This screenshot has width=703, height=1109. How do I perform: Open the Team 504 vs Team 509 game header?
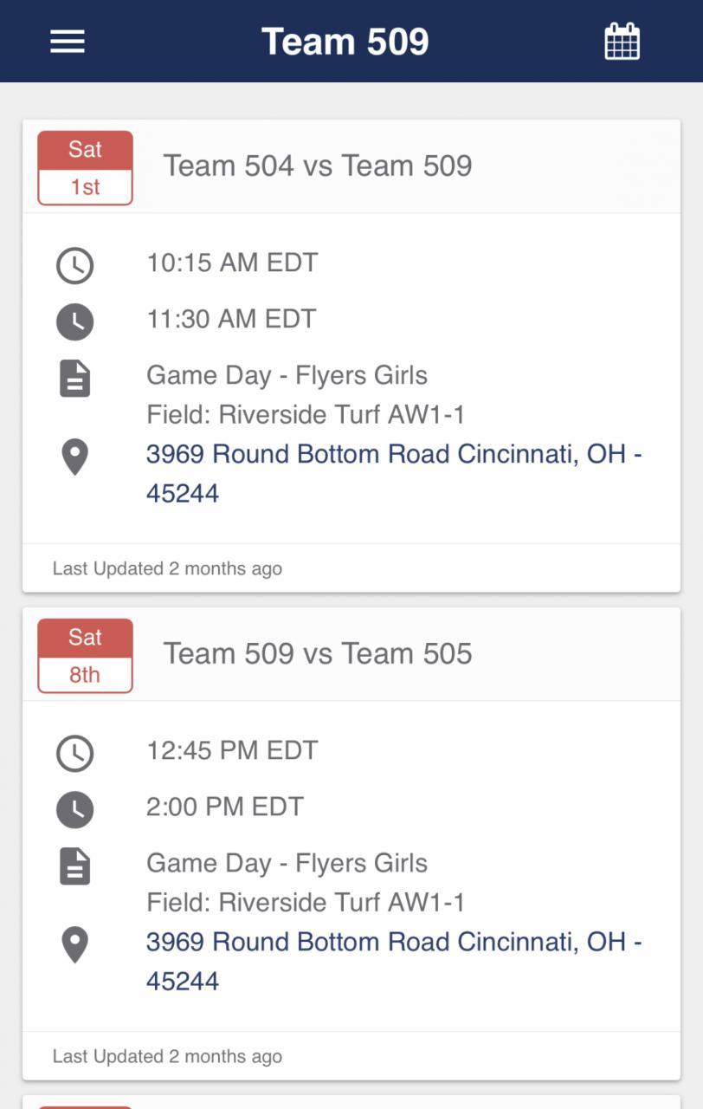(x=318, y=165)
